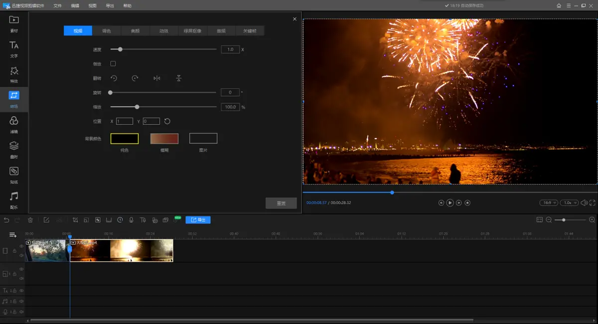Open the 文字 text panel in sidebar
Viewport: 598px width, 324px height.
14,49
